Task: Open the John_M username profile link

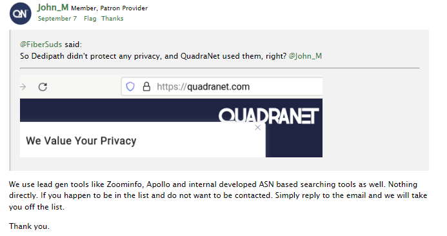Action: point(53,7)
